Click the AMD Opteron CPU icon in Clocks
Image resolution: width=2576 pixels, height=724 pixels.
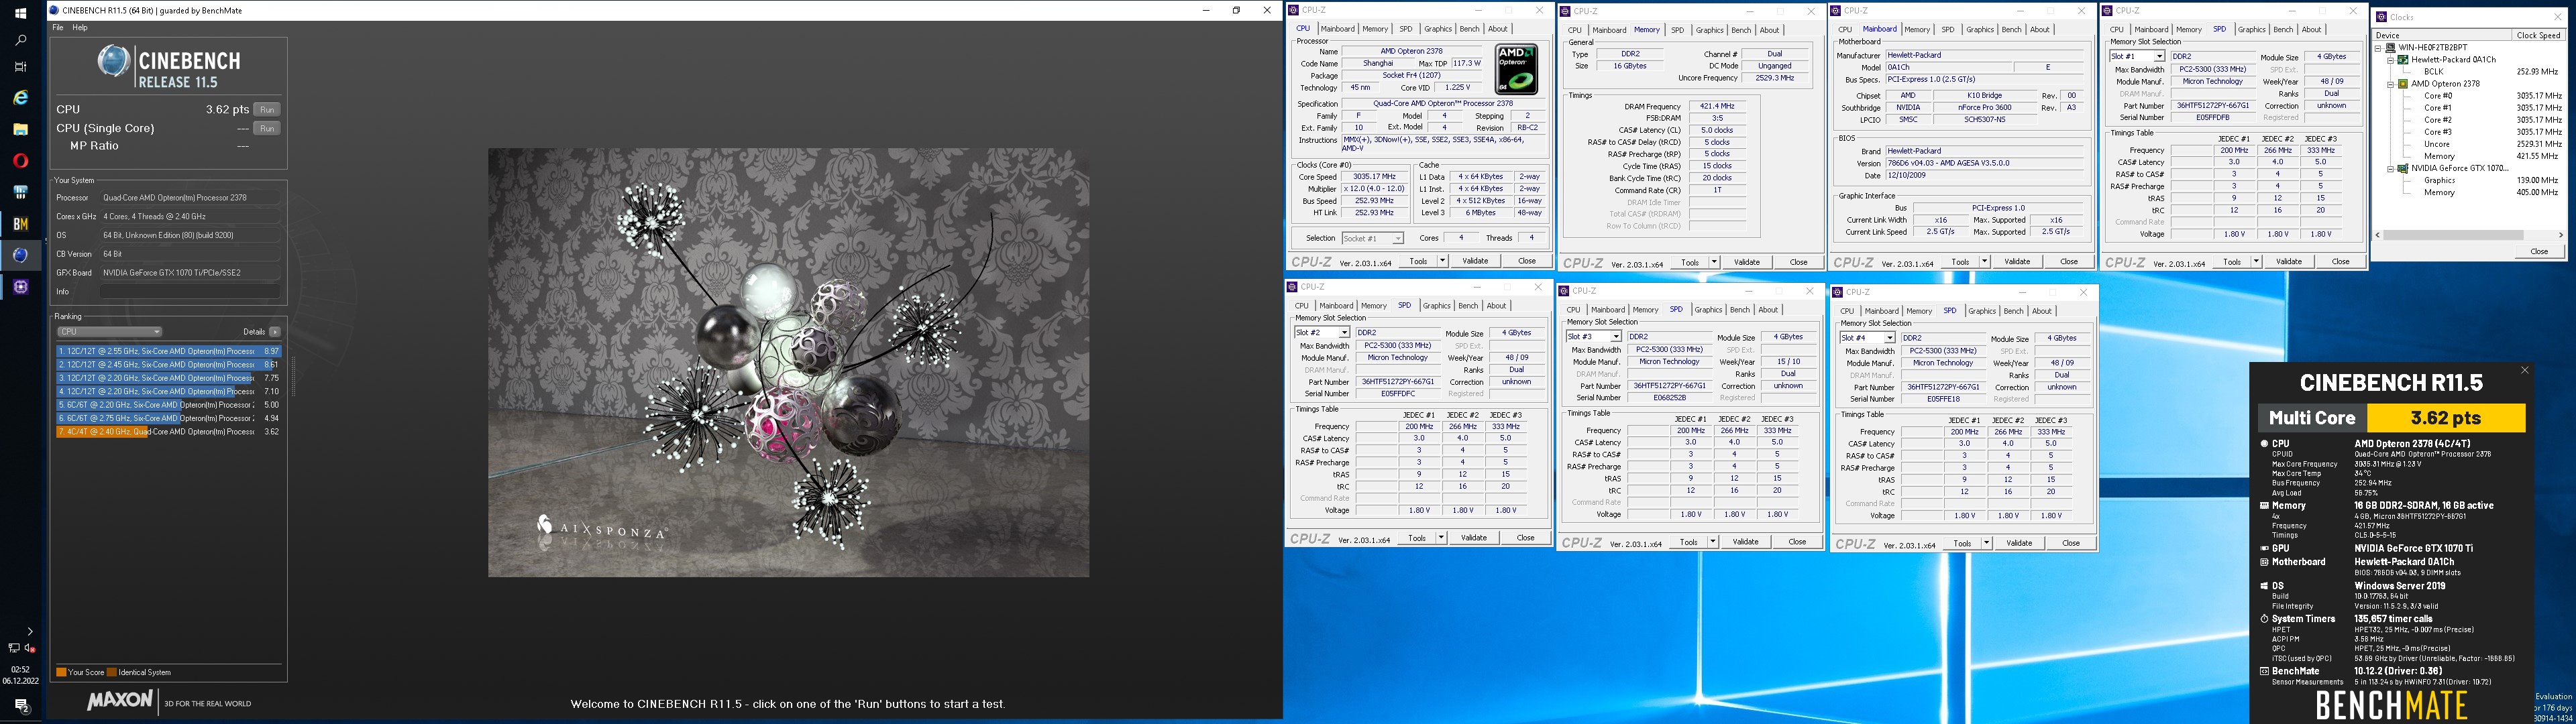pyautogui.click(x=2403, y=84)
